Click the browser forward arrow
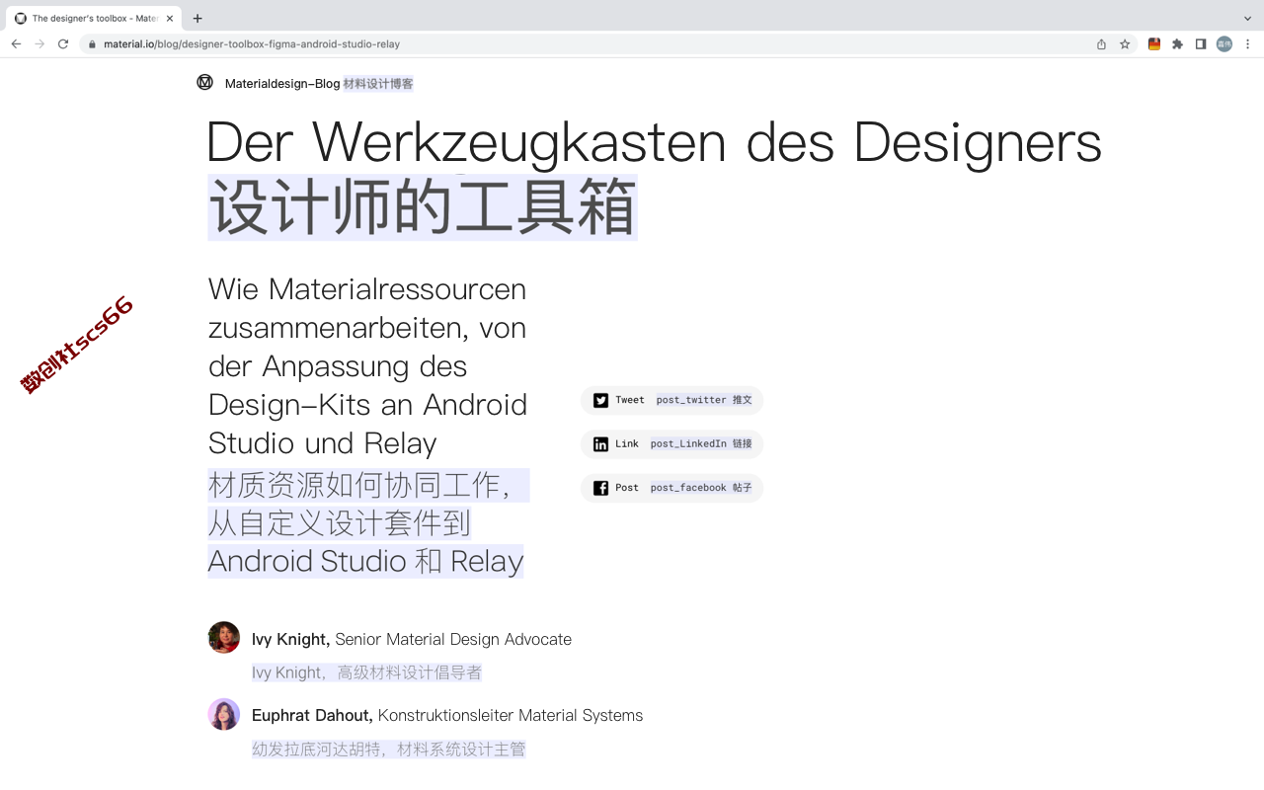 [x=39, y=44]
